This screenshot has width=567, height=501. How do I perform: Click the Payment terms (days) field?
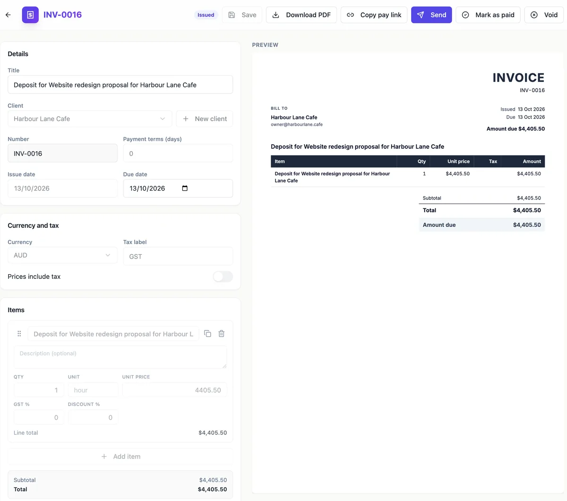click(178, 153)
